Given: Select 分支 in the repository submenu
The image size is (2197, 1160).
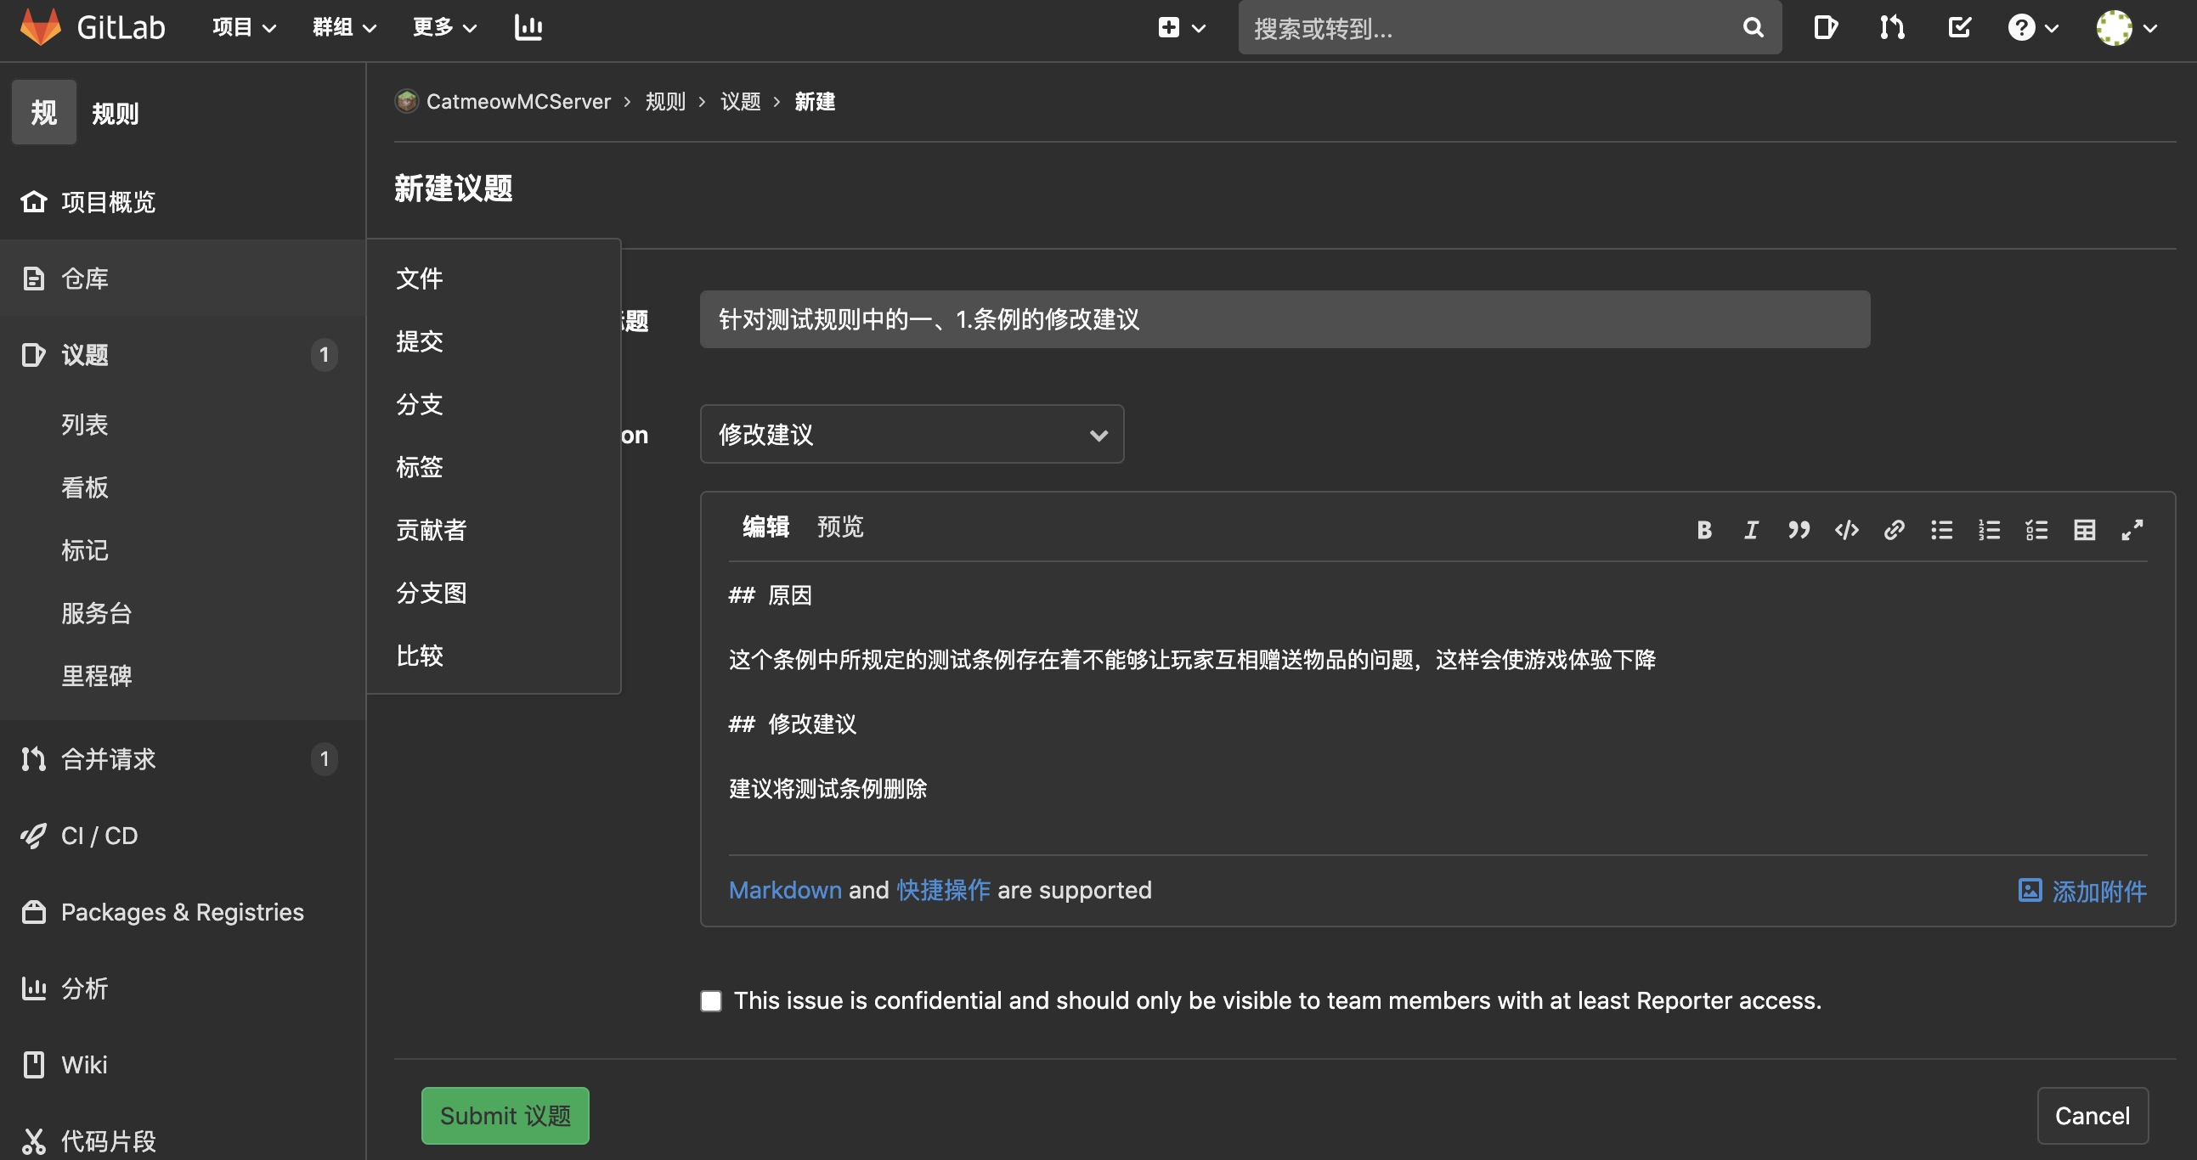Looking at the screenshot, I should [419, 404].
